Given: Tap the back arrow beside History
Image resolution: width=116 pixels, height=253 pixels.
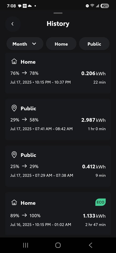Looking at the screenshot, I should (13, 24).
